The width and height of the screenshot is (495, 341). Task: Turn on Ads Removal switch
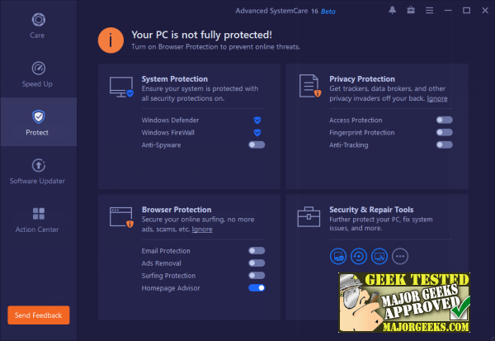[257, 263]
